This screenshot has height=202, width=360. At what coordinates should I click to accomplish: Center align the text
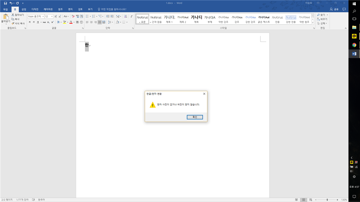point(91,22)
